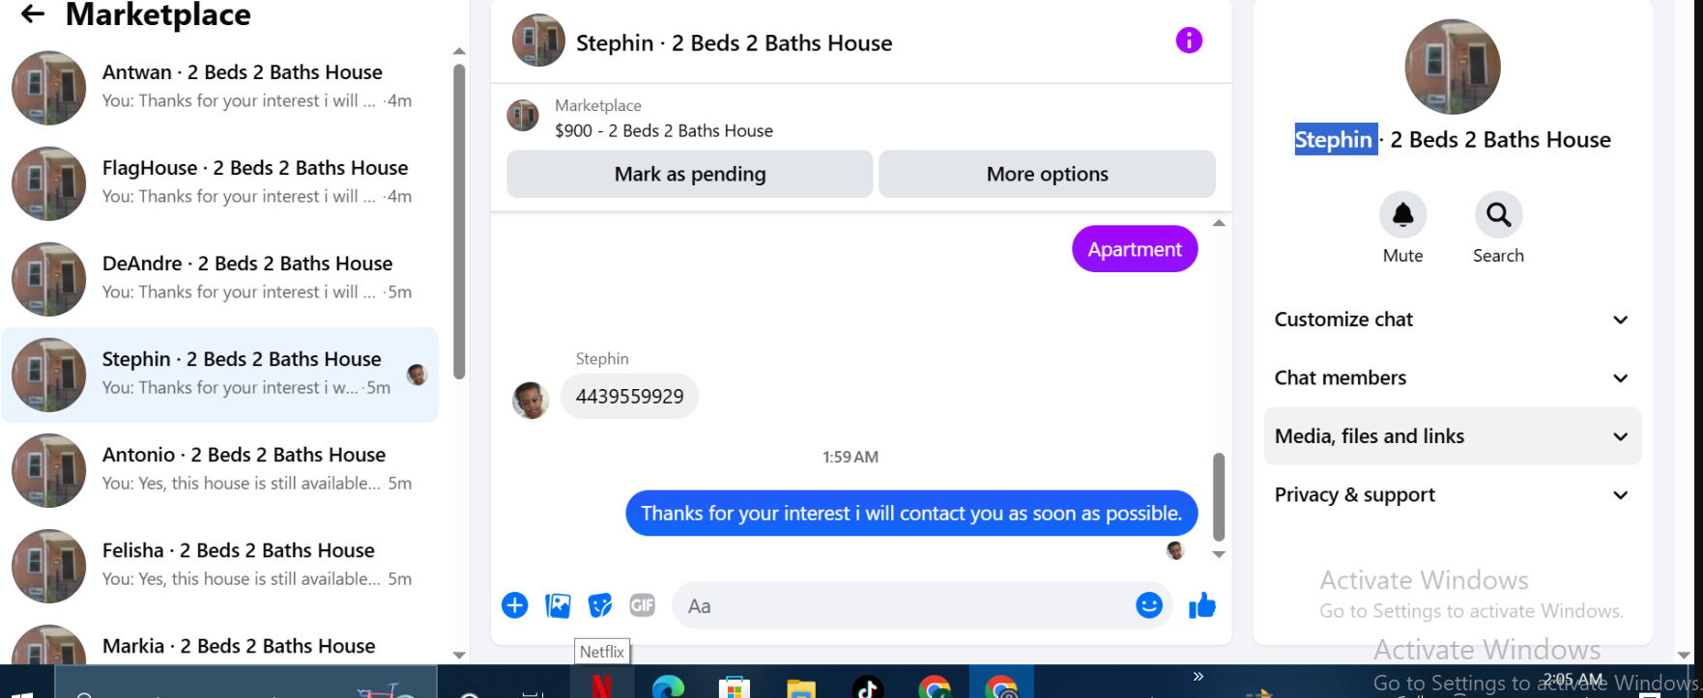Open Antwan's 2 Beds 2 Baths conversation
Image resolution: width=1703 pixels, height=698 pixels.
[220, 87]
